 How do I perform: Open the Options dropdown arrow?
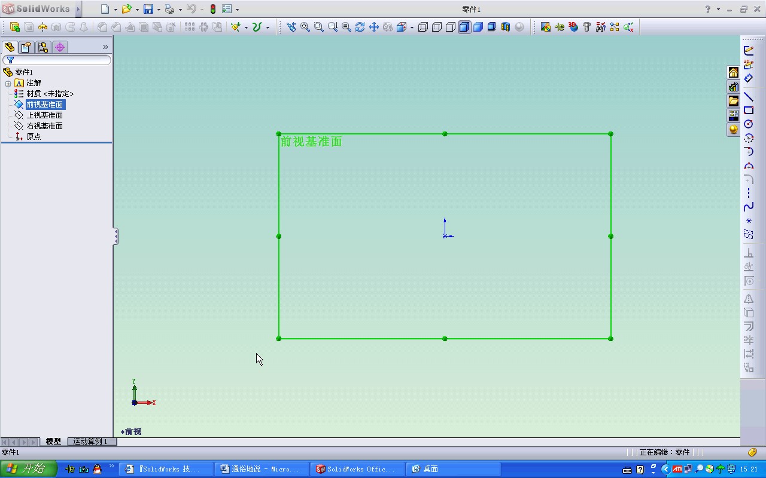238,10
